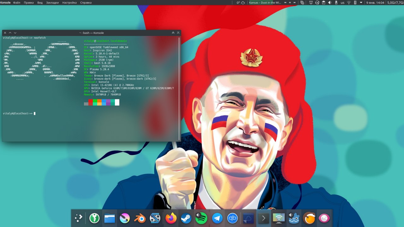Open the Настройка menu
The height and width of the screenshot is (227, 404).
click(x=69, y=3)
